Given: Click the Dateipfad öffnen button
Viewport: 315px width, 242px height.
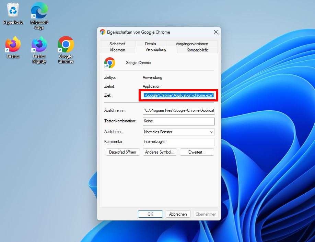Looking at the screenshot, I should click(x=122, y=152).
